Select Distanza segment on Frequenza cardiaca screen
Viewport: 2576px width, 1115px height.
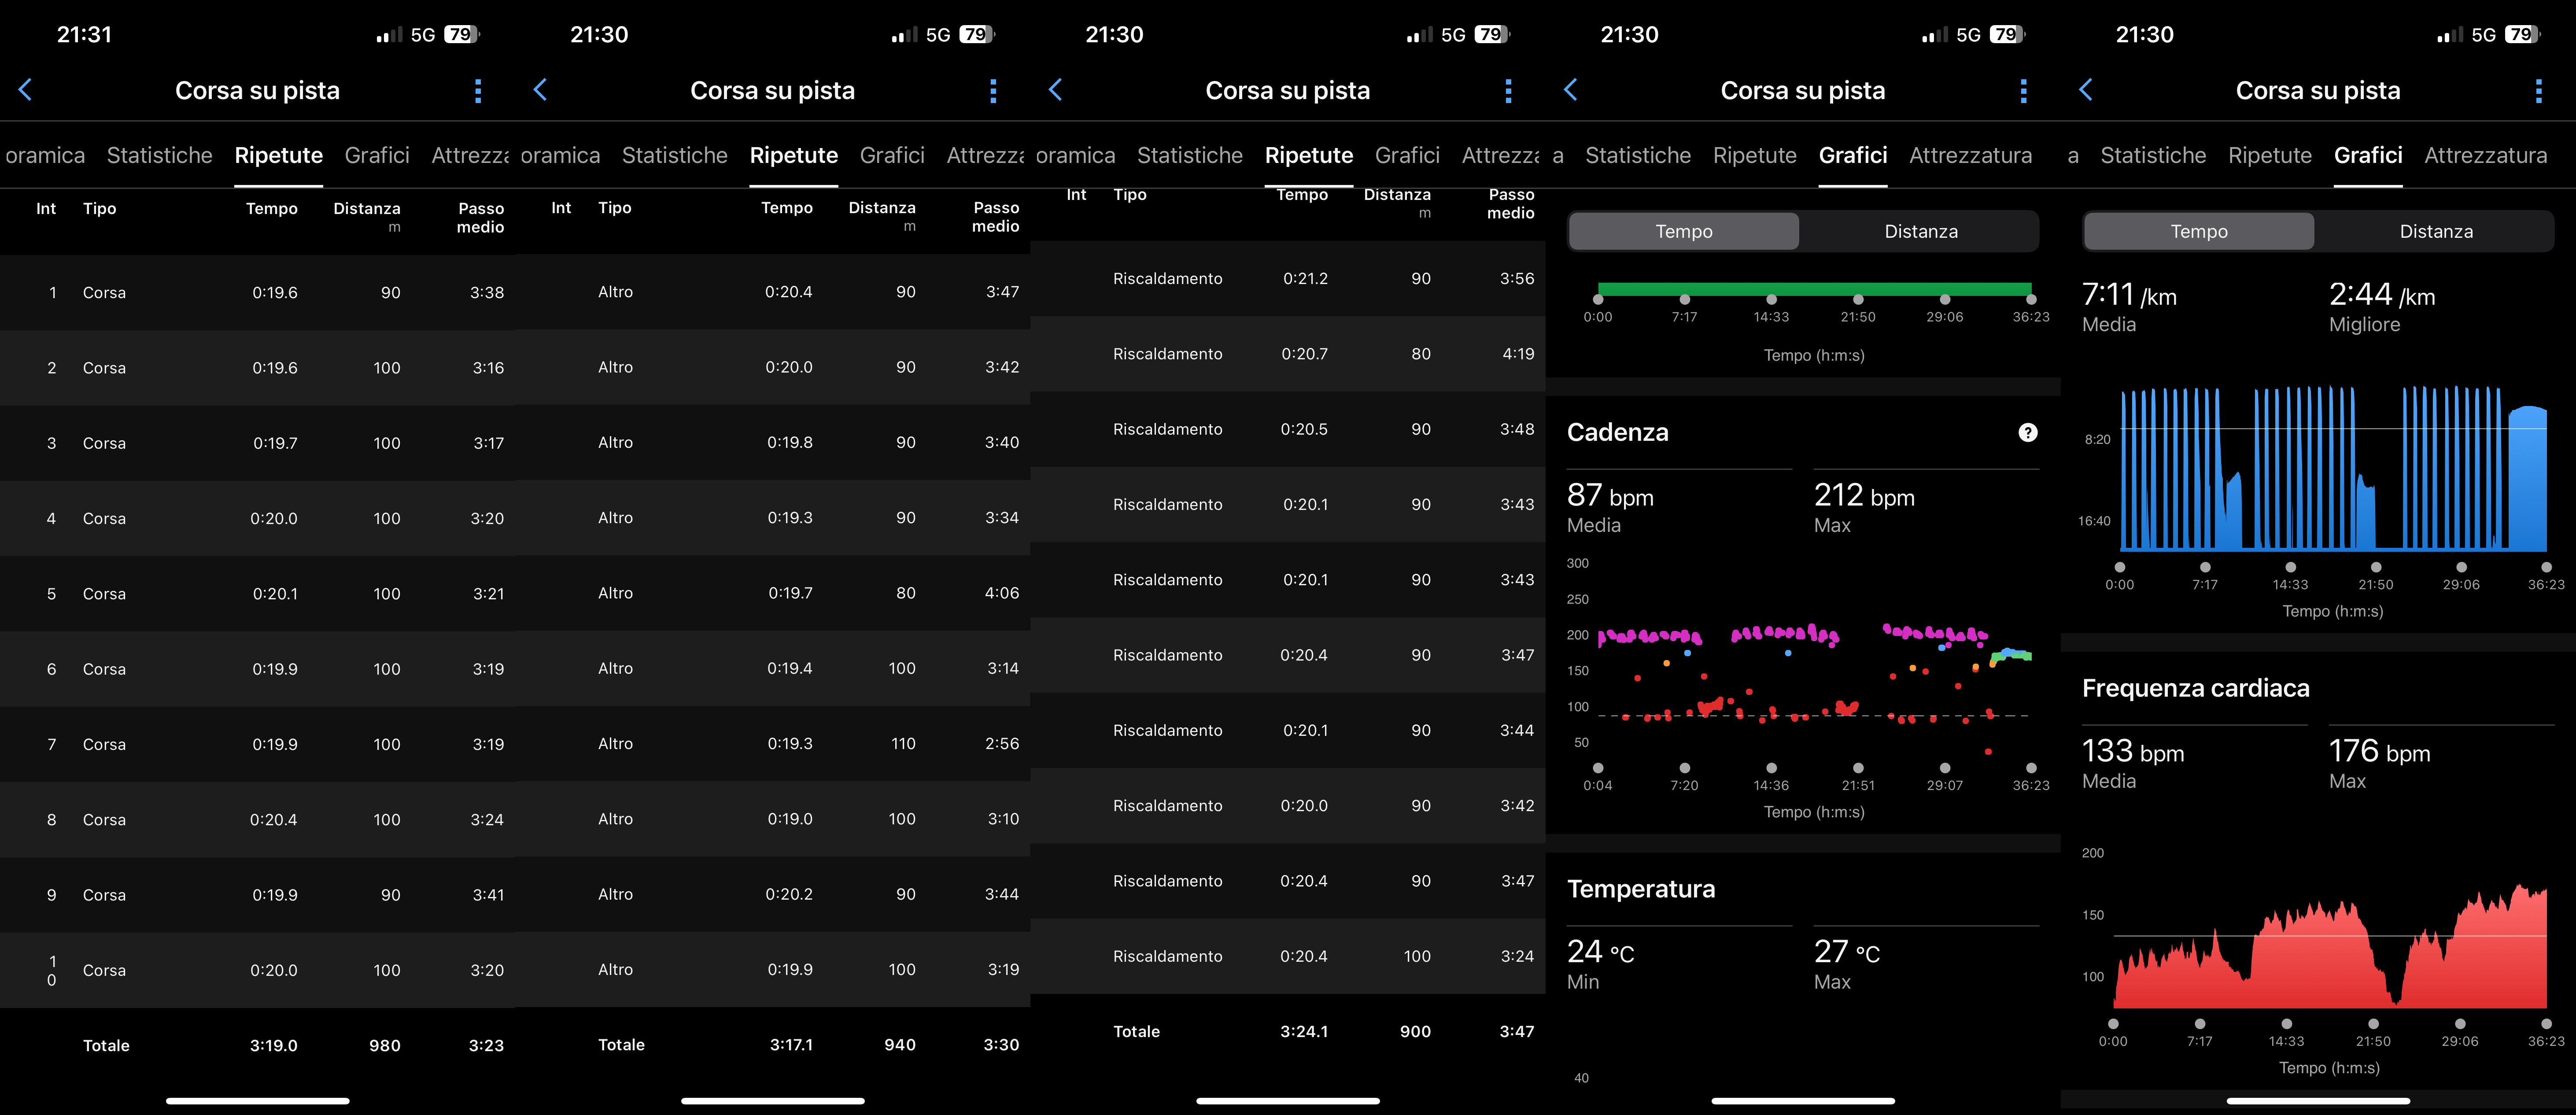tap(2436, 231)
